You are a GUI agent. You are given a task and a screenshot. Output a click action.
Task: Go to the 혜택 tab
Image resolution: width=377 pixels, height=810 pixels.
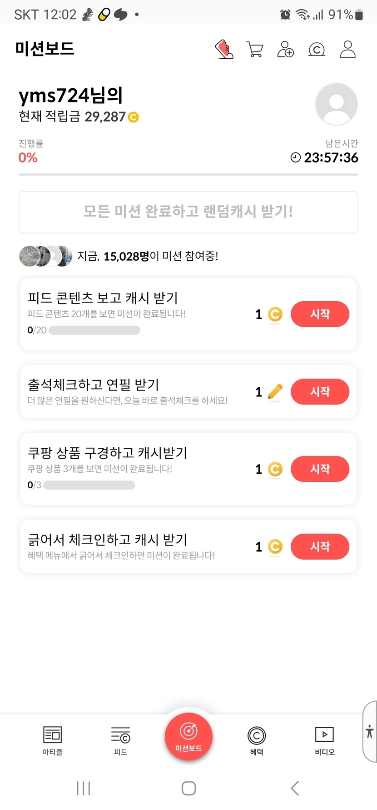257,740
